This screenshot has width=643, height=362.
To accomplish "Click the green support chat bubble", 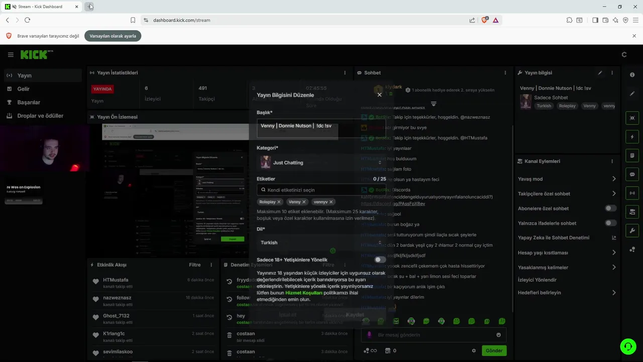I will pos(627,346).
